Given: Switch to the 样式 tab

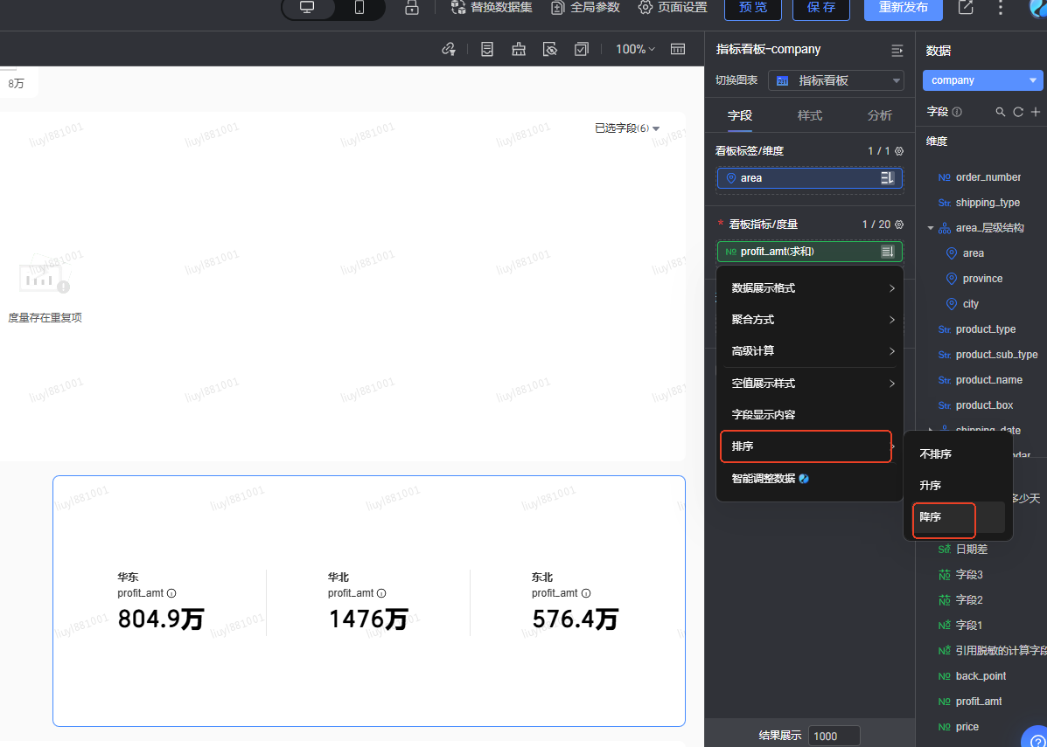Looking at the screenshot, I should pos(809,115).
